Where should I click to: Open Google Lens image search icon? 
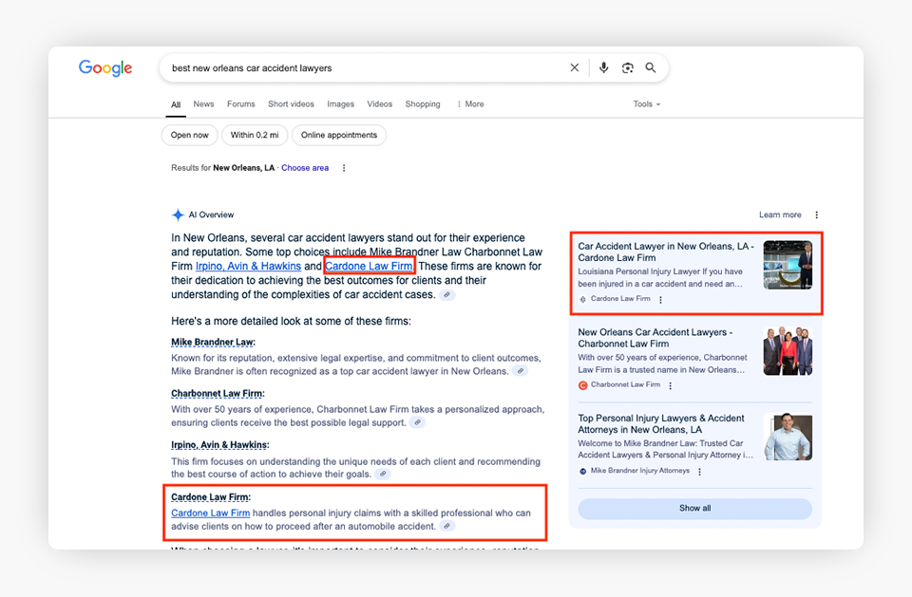(x=627, y=68)
